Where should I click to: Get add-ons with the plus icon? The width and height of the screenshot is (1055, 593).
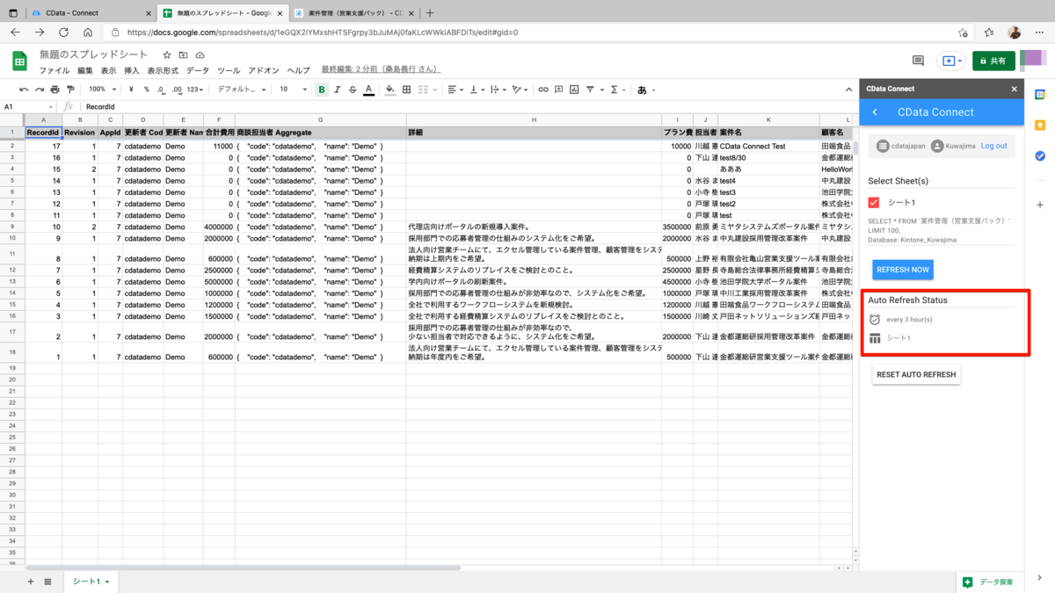1040,205
